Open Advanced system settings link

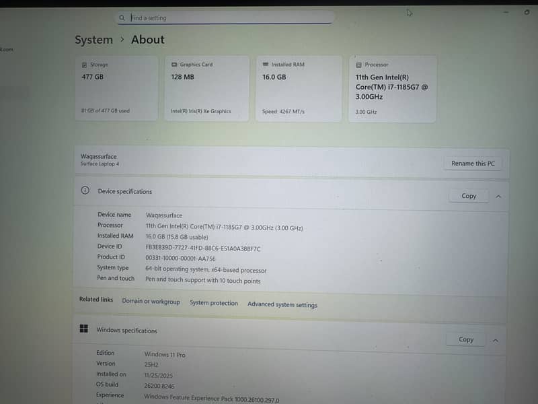point(282,305)
